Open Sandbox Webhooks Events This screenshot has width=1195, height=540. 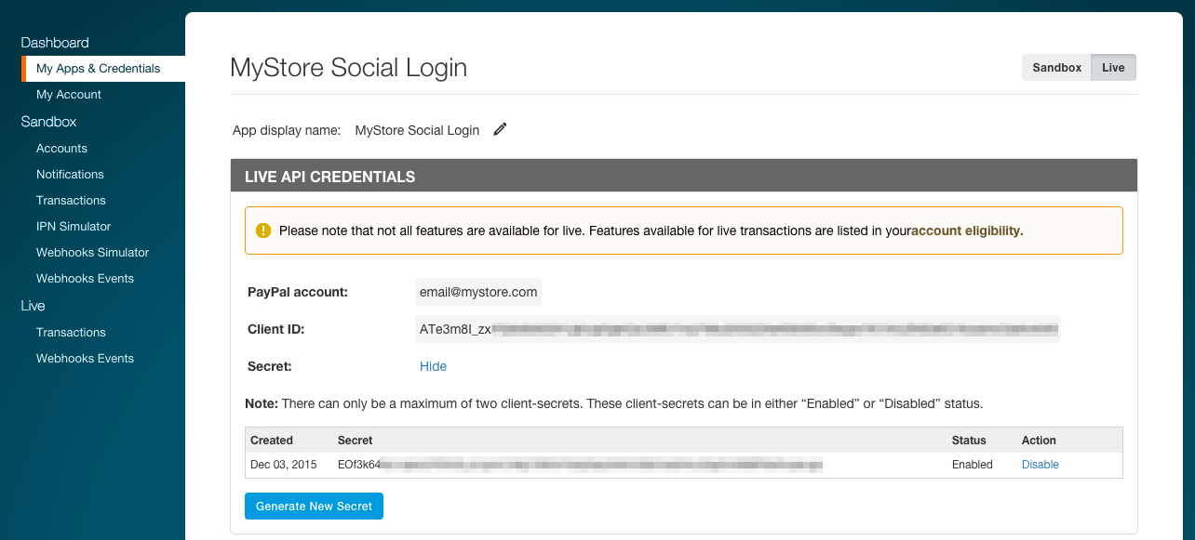coord(85,279)
